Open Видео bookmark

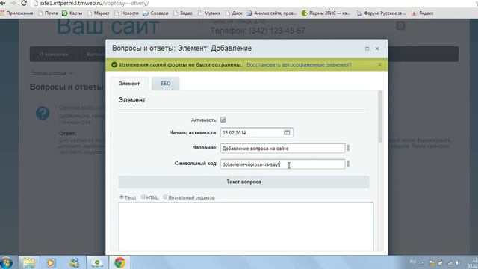182,13
